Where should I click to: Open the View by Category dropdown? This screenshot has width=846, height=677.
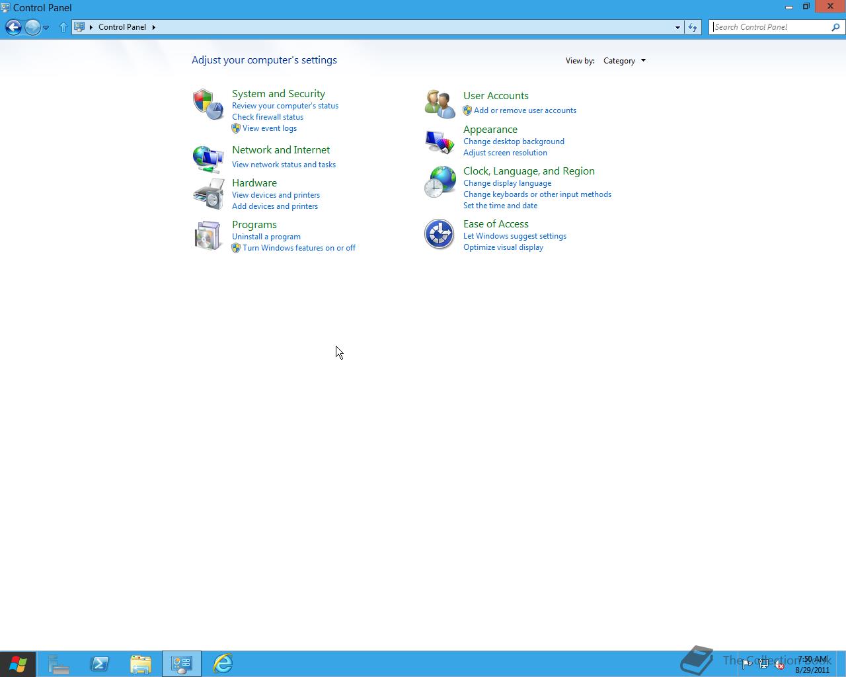click(624, 61)
